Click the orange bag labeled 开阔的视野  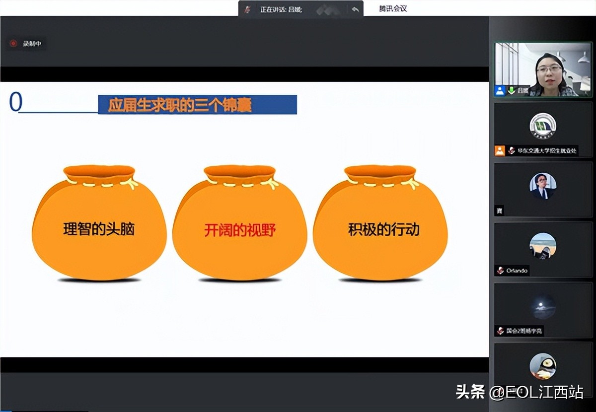pyautogui.click(x=240, y=228)
